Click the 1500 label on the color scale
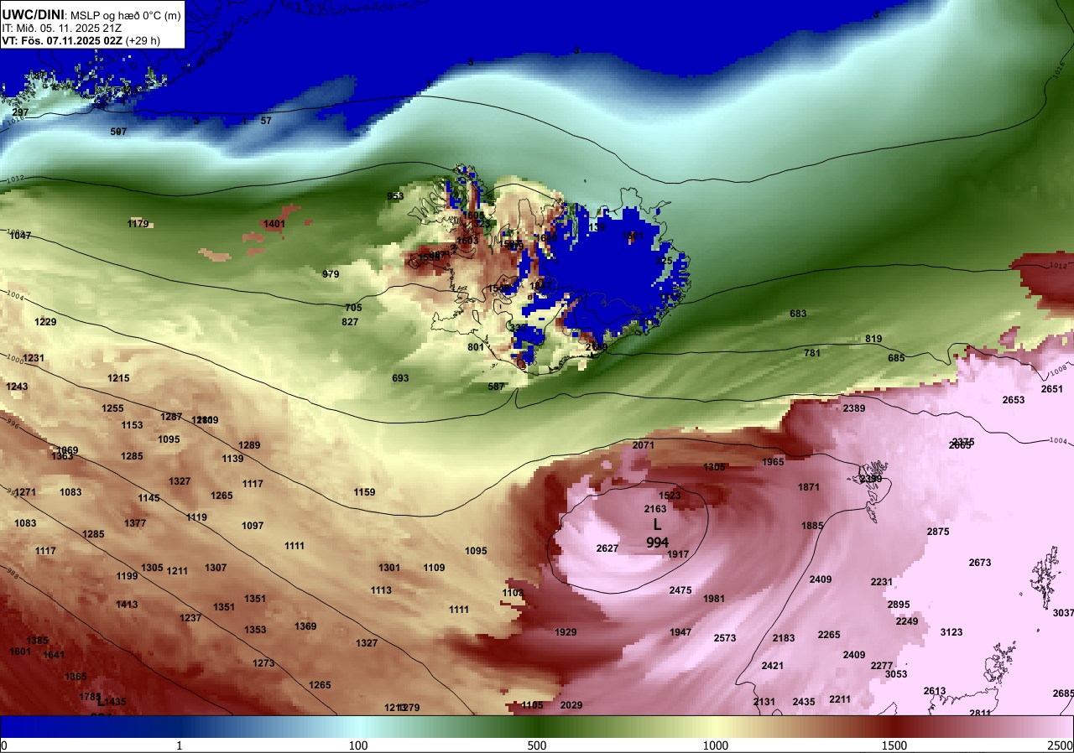 point(894,745)
